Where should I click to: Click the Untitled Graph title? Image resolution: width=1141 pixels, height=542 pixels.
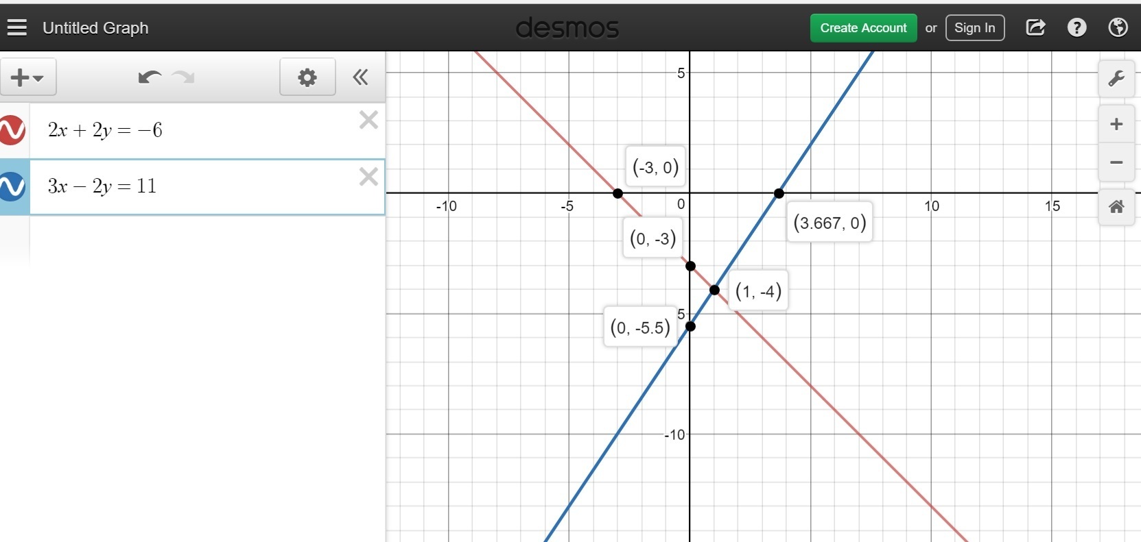coord(95,28)
